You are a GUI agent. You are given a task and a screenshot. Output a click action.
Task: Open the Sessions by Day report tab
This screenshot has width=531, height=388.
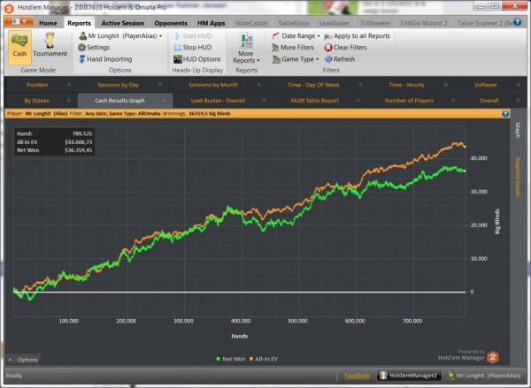[119, 85]
